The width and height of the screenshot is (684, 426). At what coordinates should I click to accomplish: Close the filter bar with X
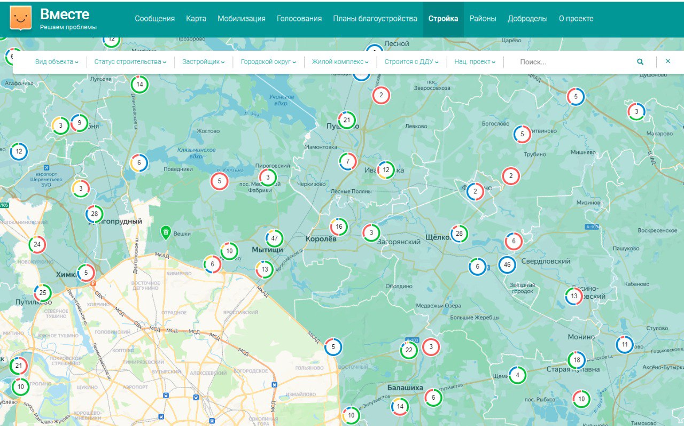pyautogui.click(x=667, y=61)
